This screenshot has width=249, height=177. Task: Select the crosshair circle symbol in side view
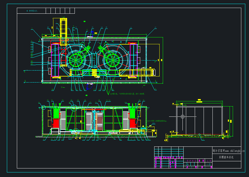[x=182, y=116]
